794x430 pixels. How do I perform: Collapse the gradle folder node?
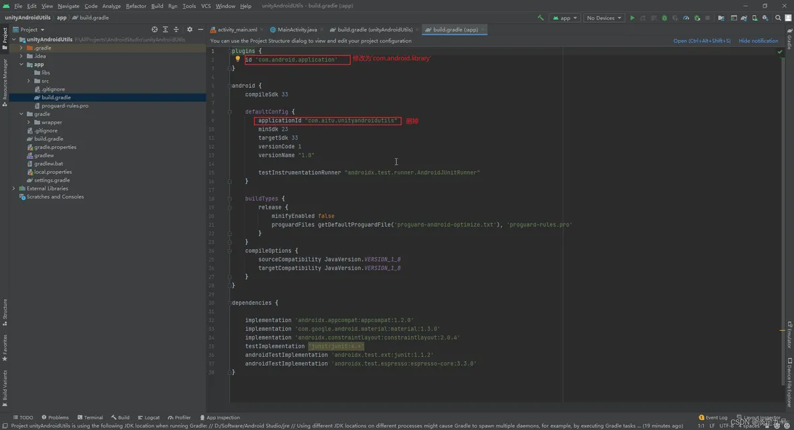tap(21, 114)
